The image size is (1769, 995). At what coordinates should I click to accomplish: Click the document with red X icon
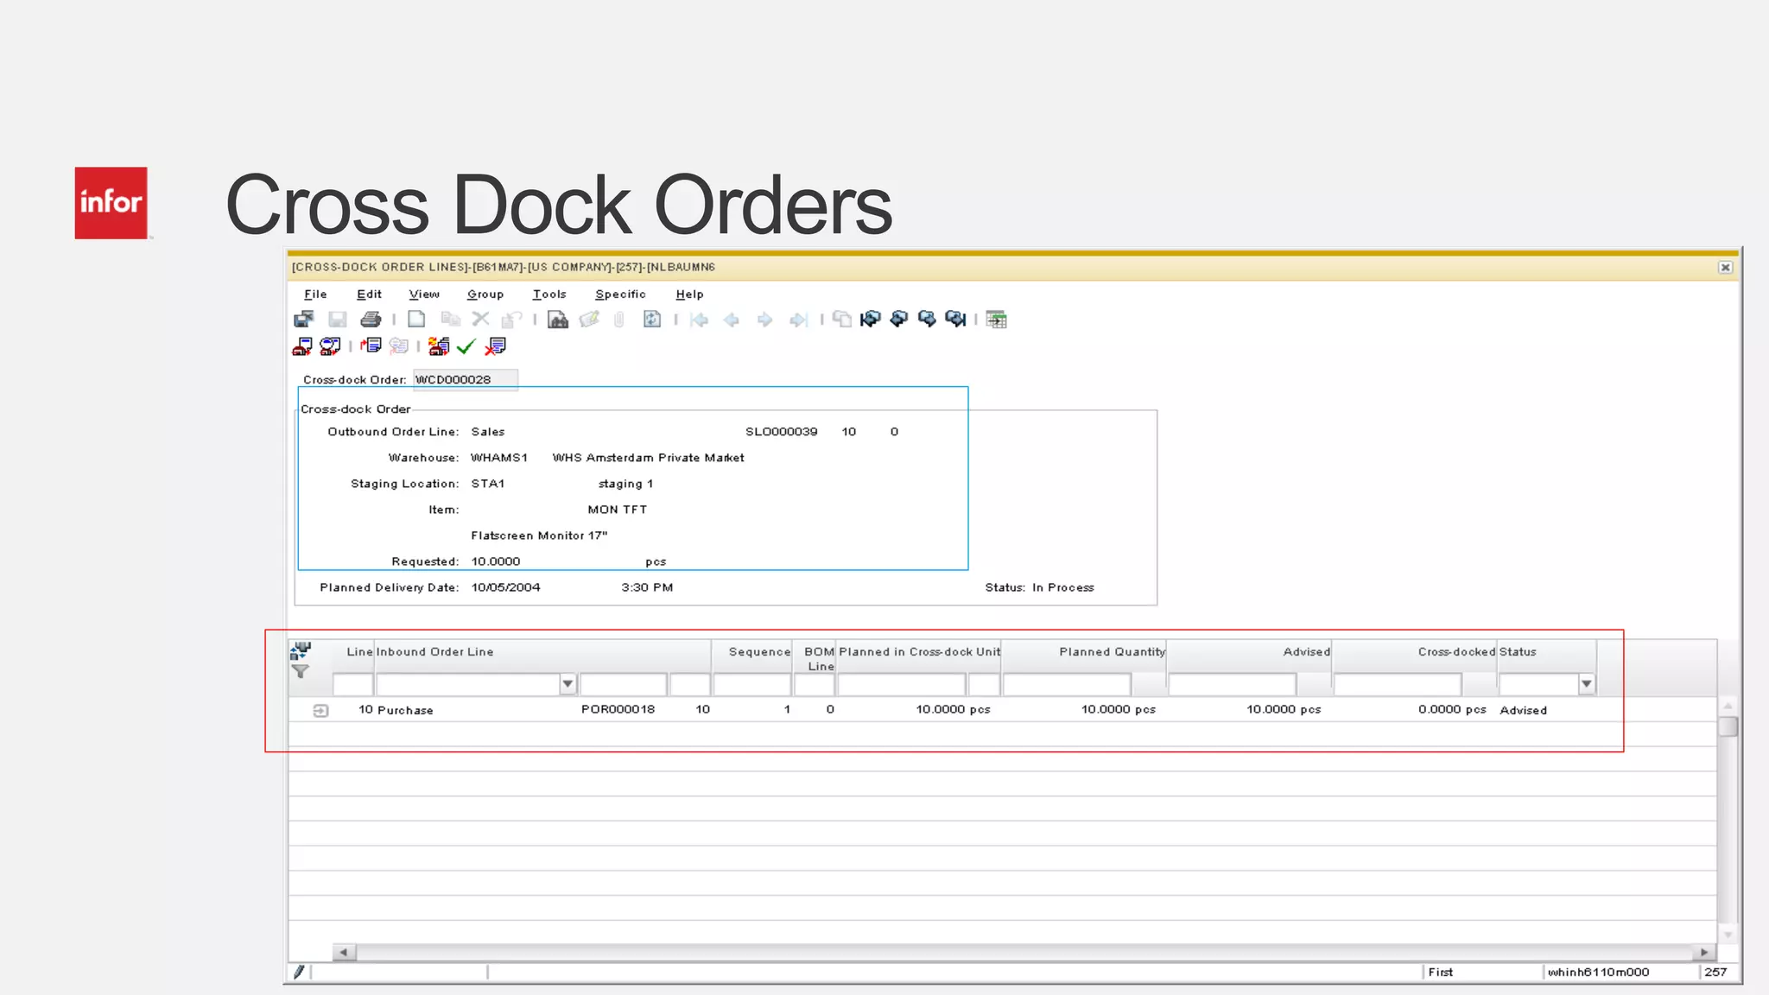(x=496, y=347)
